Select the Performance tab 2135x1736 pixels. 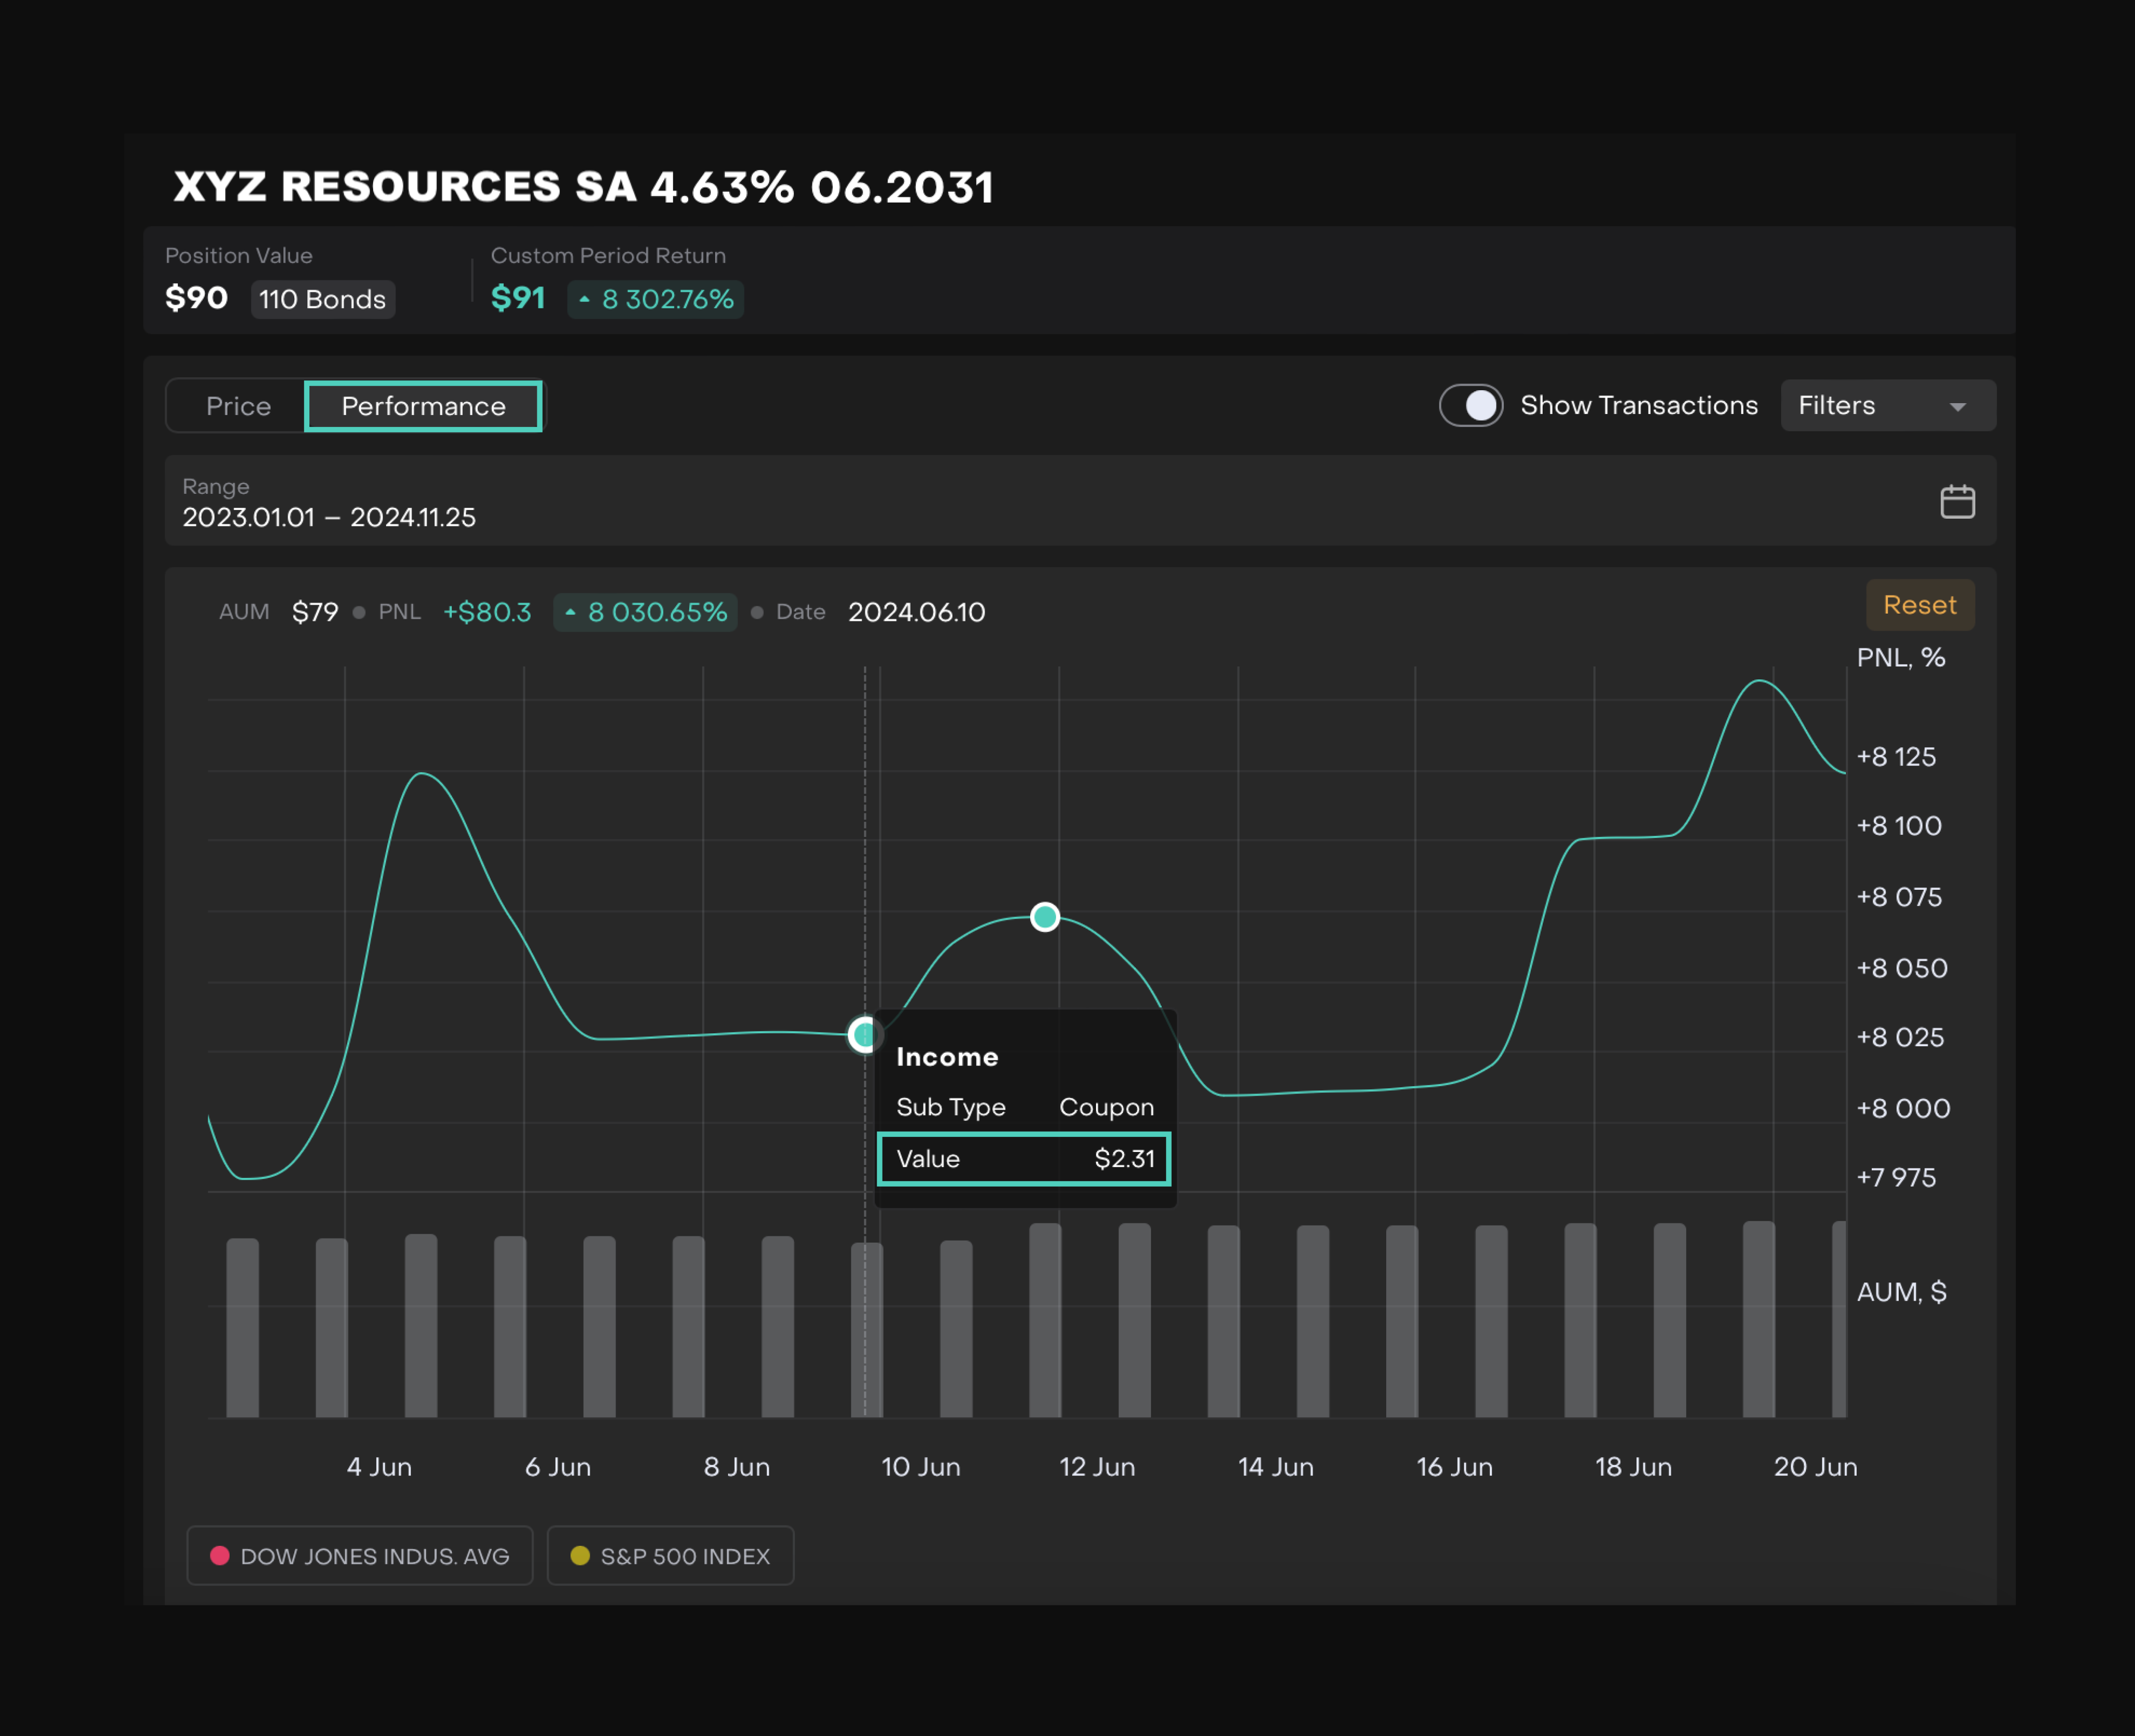423,406
